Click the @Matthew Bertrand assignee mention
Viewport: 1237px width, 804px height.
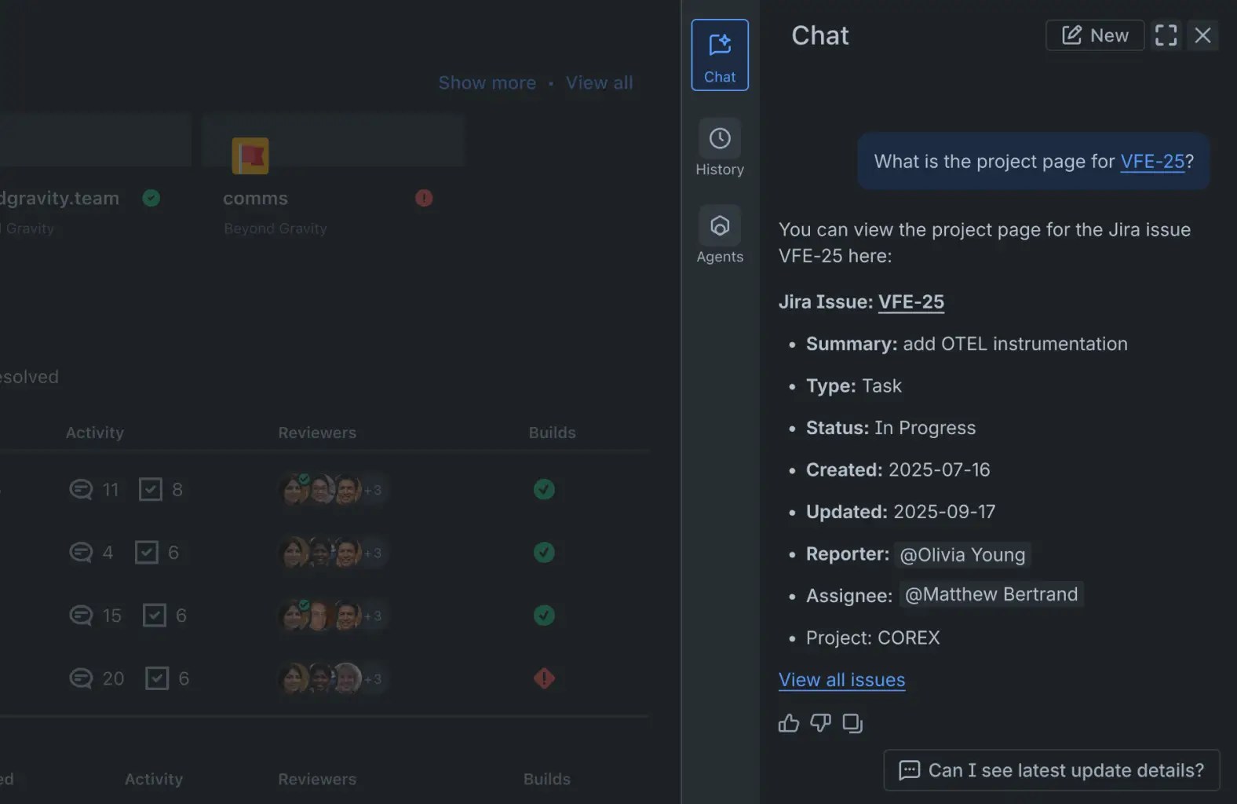coord(991,595)
